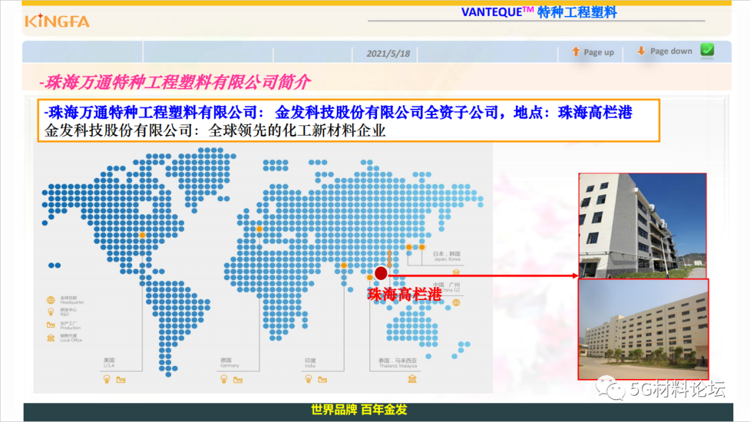Click the lower factory building photo

pyautogui.click(x=643, y=329)
